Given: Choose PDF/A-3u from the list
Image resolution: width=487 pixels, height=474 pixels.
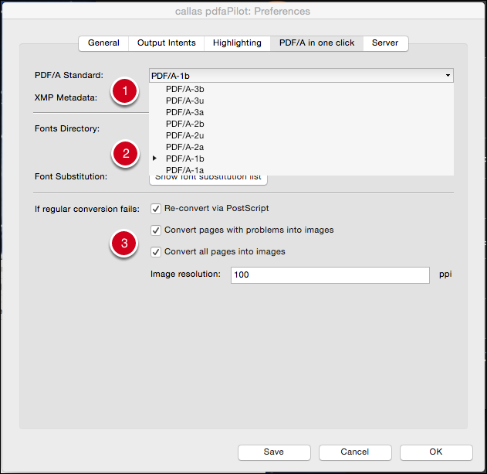Looking at the screenshot, I should coord(301,101).
